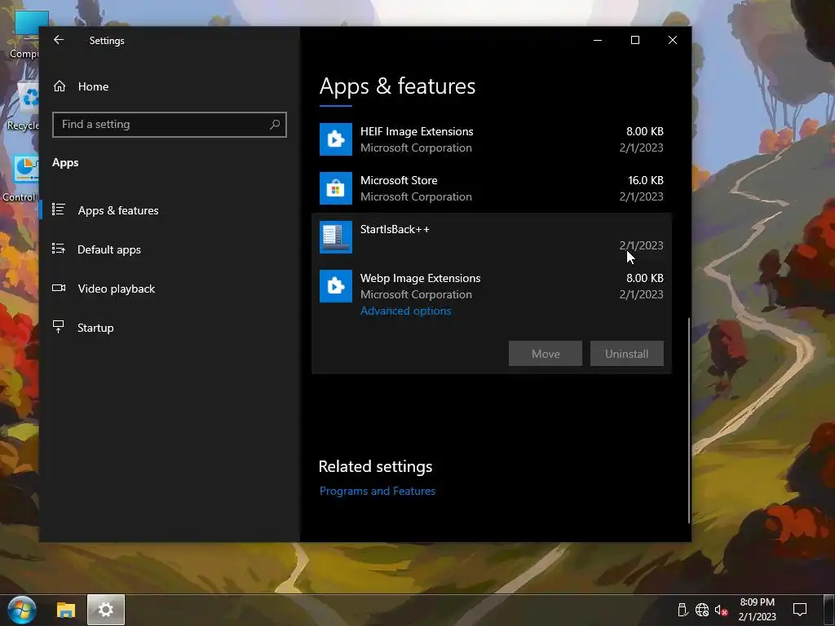Open the taskbar clock and date

tap(758, 610)
